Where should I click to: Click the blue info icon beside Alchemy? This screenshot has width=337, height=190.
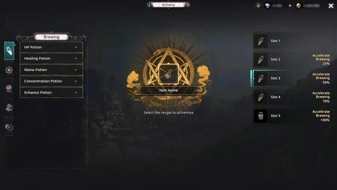coord(149,5)
